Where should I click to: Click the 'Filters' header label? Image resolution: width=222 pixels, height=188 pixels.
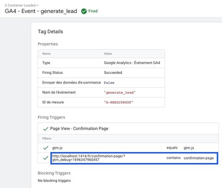47,139
